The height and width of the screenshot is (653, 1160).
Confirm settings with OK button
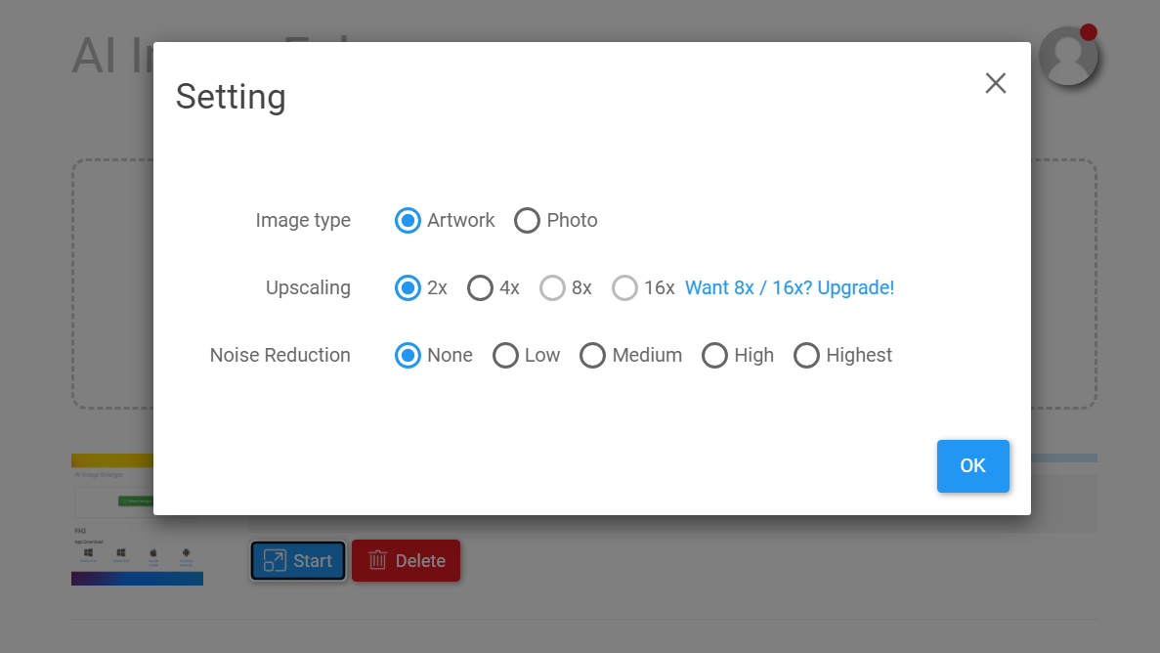(972, 465)
